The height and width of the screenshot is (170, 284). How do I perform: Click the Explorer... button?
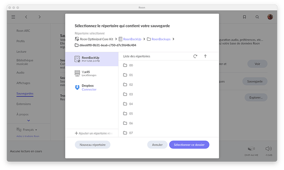click(x=256, y=98)
